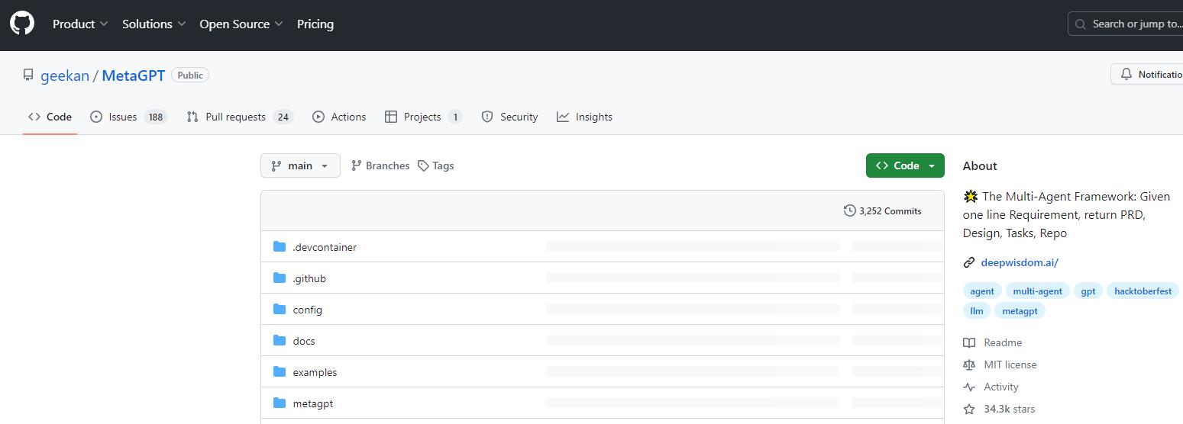This screenshot has width=1183, height=424.
Task: Visit the geekan owner profile link
Action: click(64, 75)
